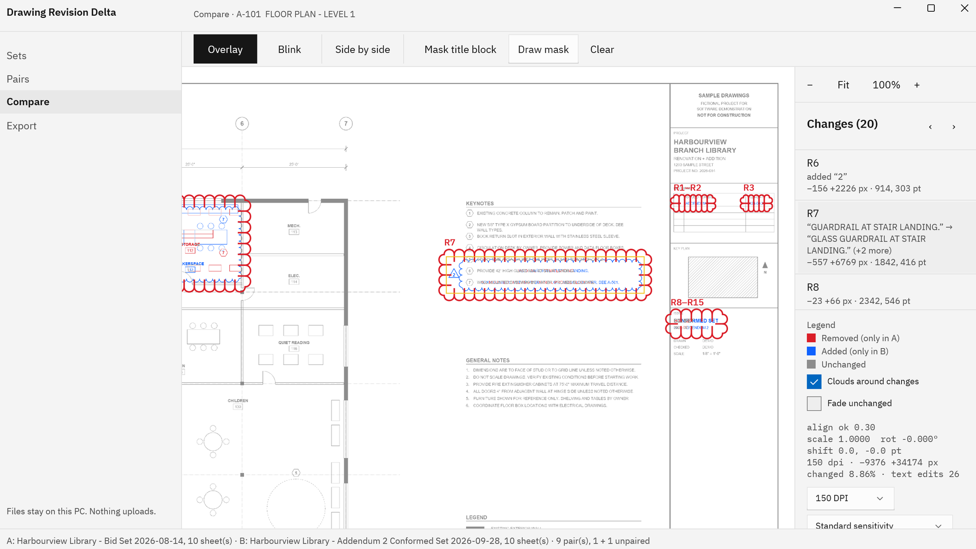This screenshot has height=549, width=976.
Task: Clear the drawn masks
Action: [602, 49]
